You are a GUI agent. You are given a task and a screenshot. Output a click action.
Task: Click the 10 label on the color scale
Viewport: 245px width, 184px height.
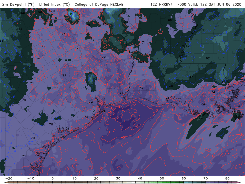[74, 178]
